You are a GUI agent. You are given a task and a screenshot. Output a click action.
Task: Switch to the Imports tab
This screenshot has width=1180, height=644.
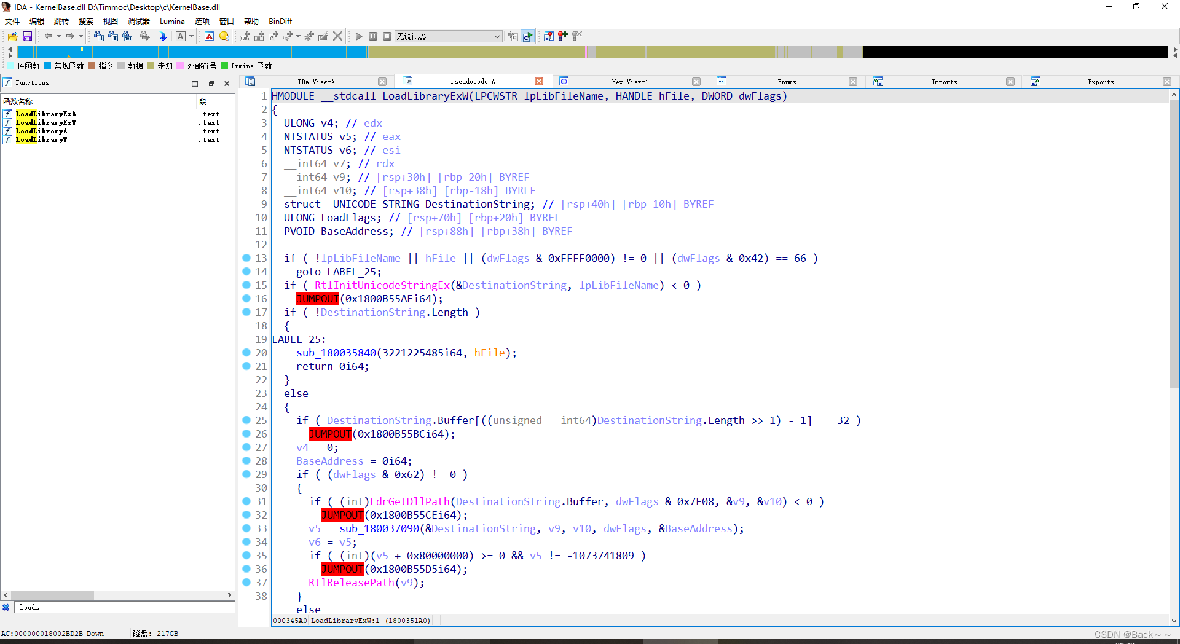coord(944,82)
